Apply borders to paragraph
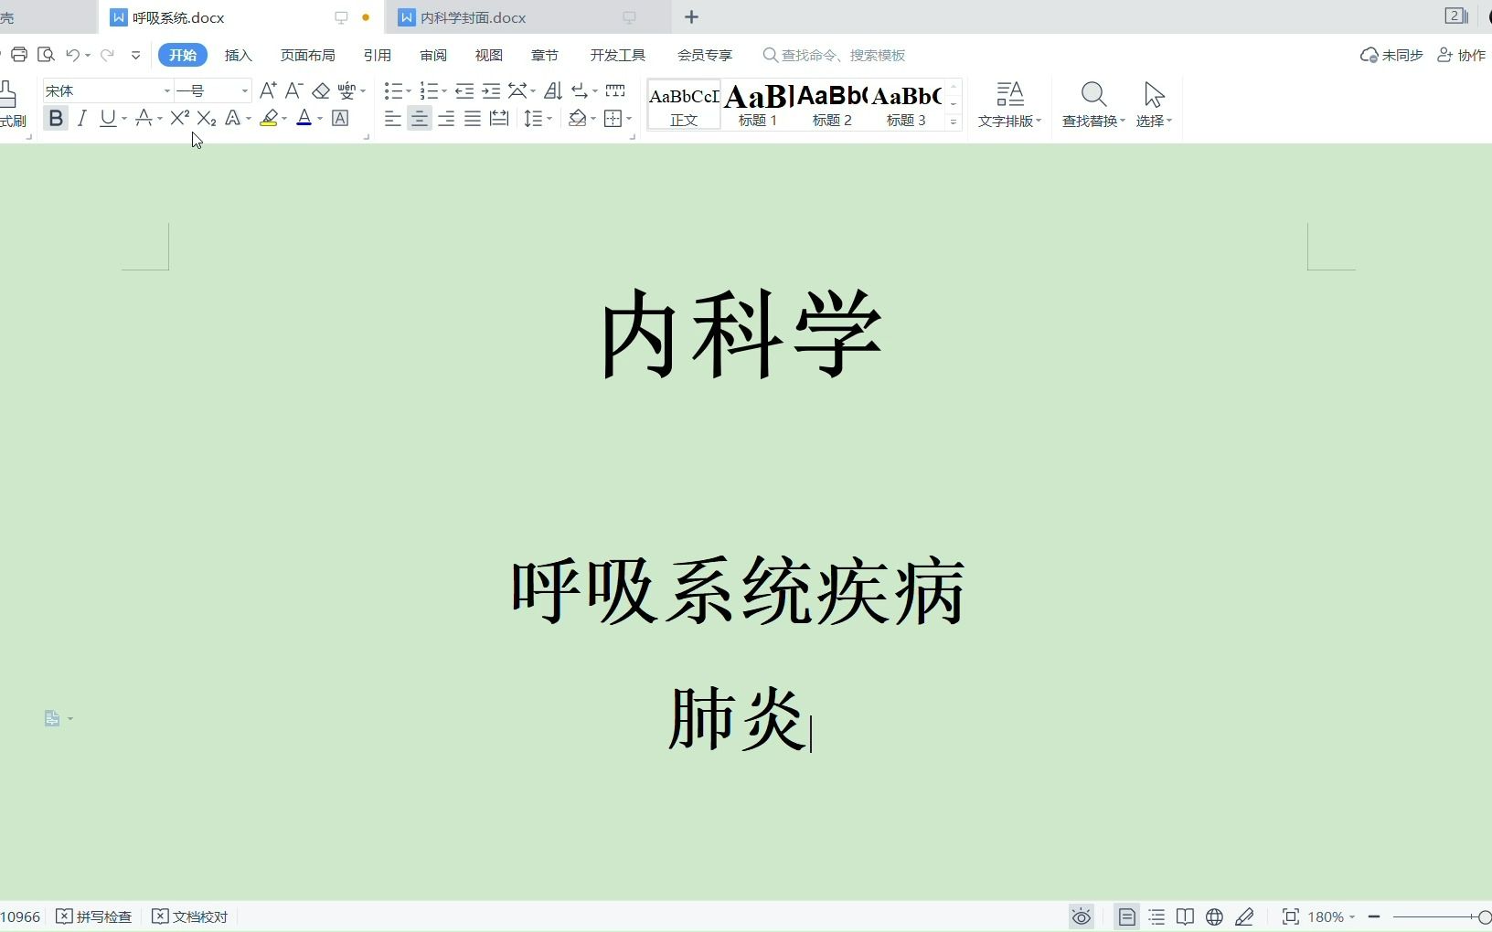This screenshot has width=1492, height=932. pos(613,119)
